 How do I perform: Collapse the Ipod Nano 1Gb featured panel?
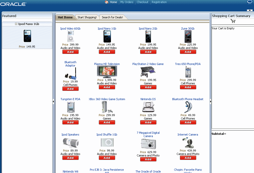pos(16,24)
